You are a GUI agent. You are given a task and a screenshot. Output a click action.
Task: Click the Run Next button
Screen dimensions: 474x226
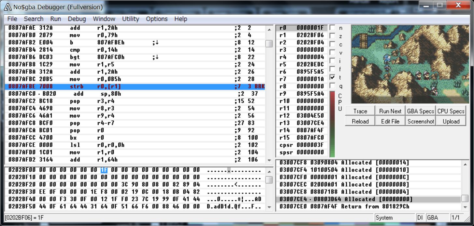pos(390,111)
